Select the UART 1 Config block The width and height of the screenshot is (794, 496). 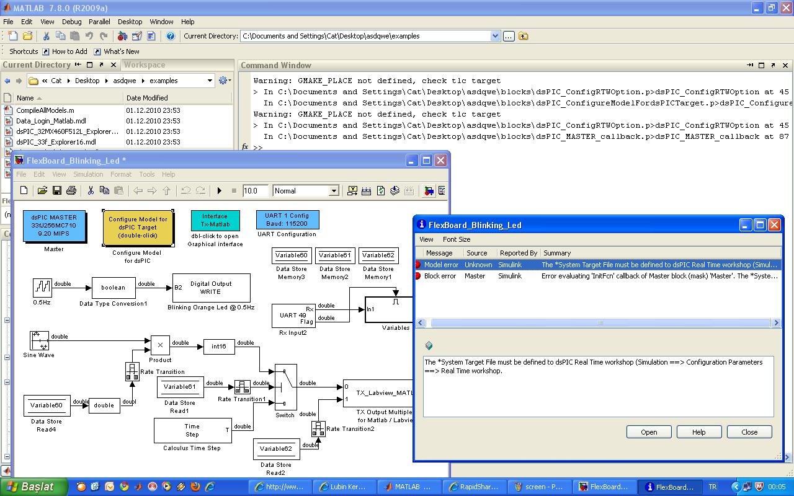pyautogui.click(x=287, y=219)
